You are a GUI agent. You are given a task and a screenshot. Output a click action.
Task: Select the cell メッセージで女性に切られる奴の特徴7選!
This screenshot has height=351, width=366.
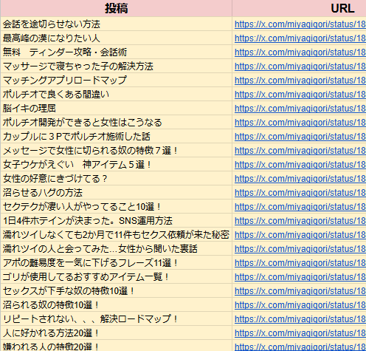point(117,150)
